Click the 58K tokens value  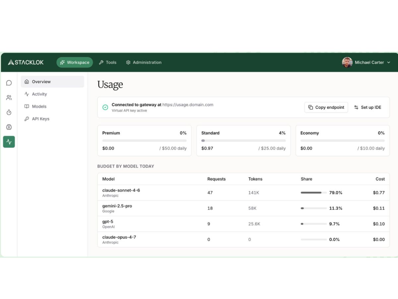252,208
